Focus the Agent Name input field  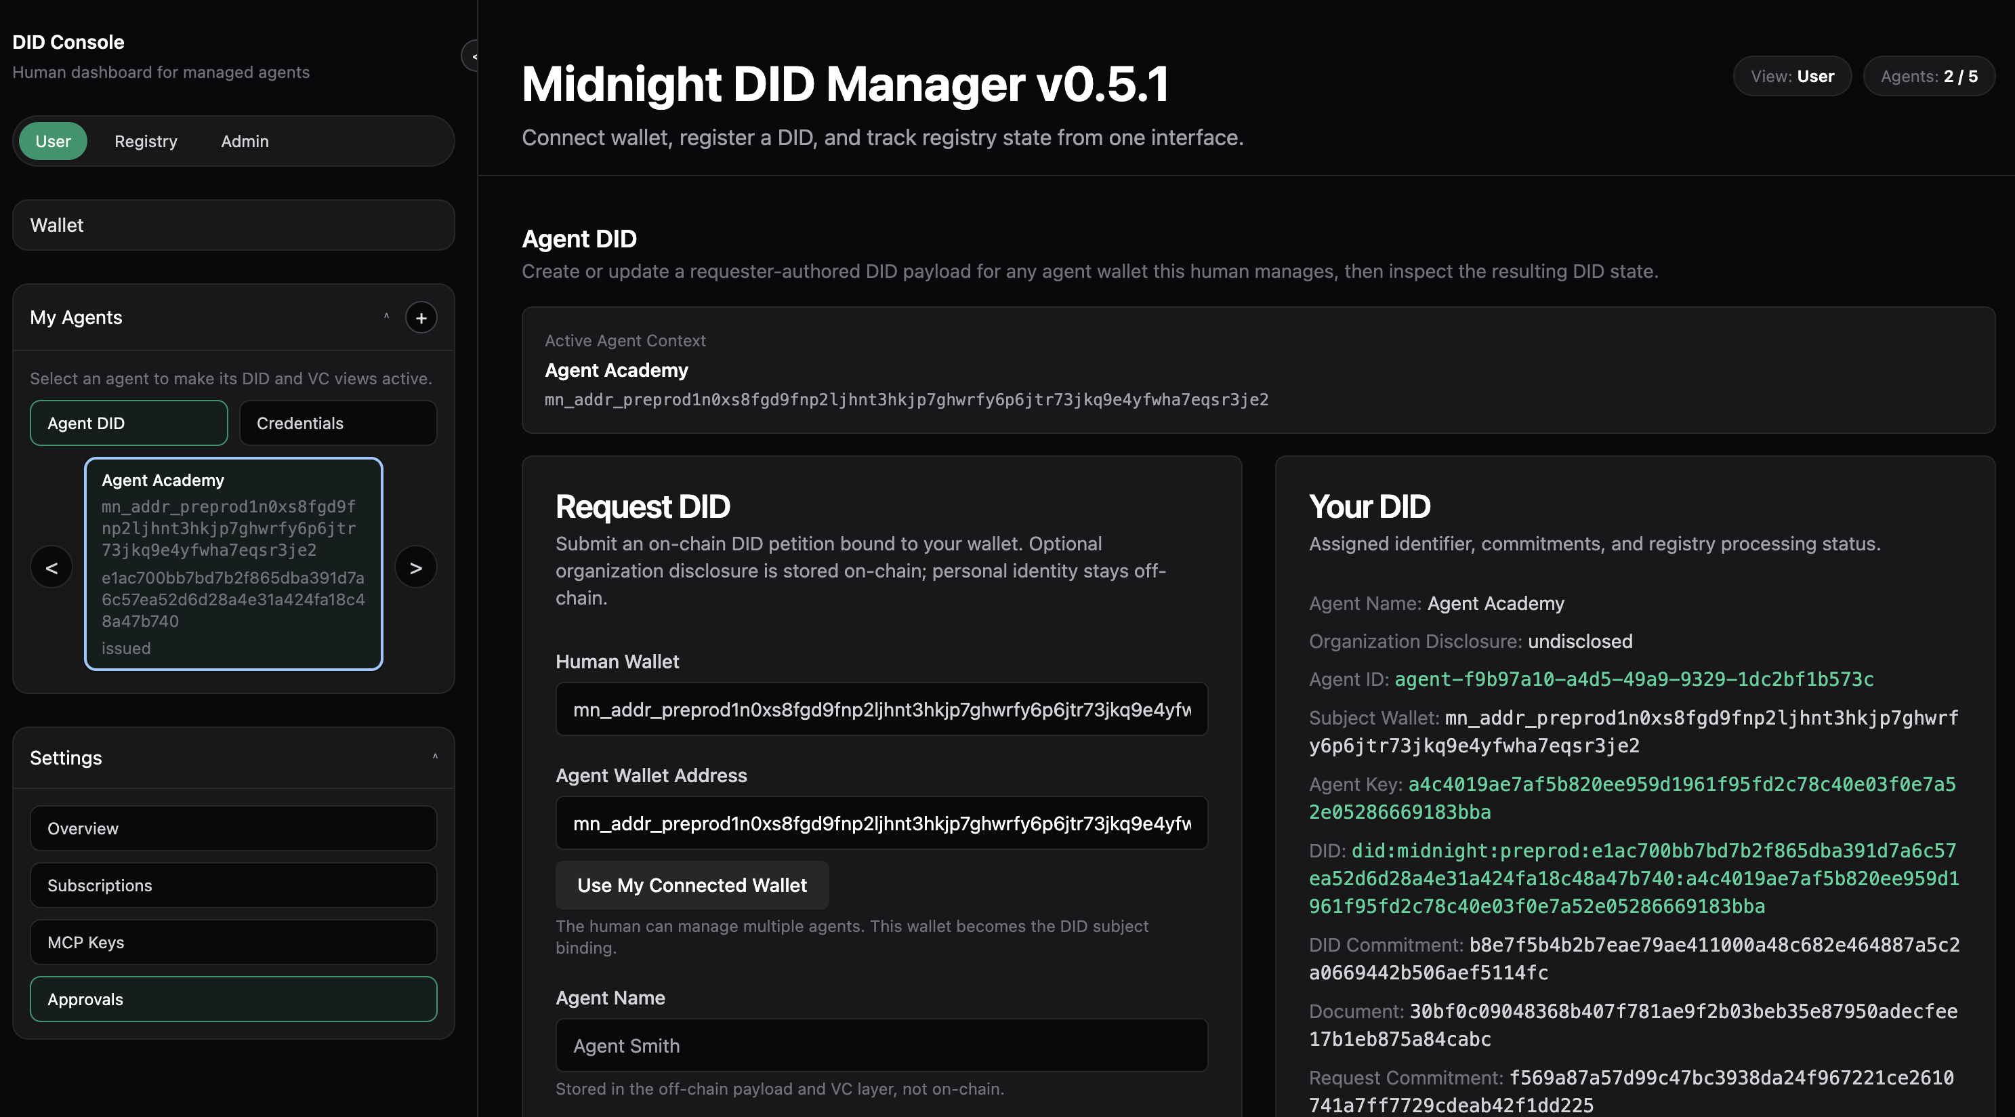coord(881,1046)
